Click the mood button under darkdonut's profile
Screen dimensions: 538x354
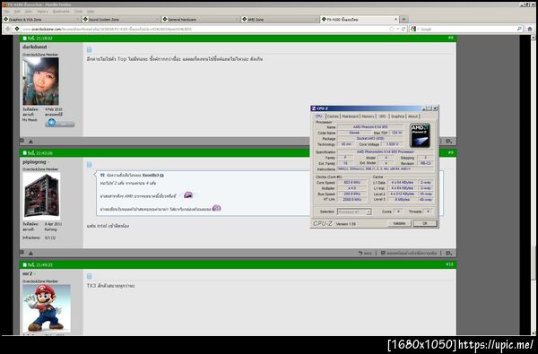pyautogui.click(x=60, y=123)
